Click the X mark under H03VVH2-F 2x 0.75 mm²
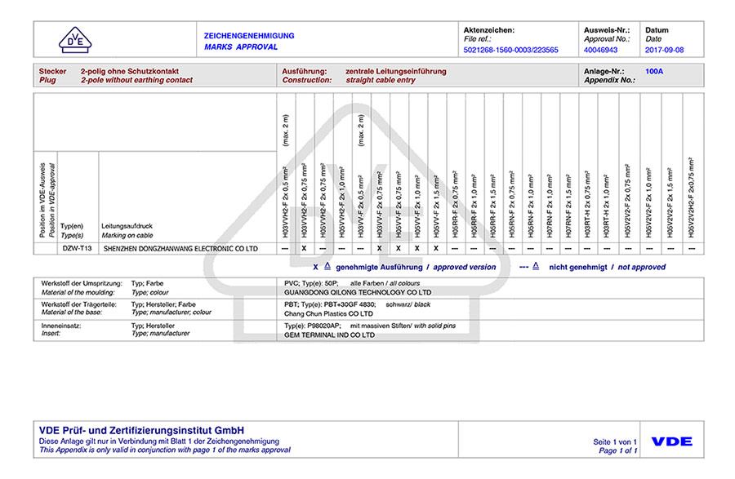This screenshot has width=735, height=479. [x=304, y=248]
